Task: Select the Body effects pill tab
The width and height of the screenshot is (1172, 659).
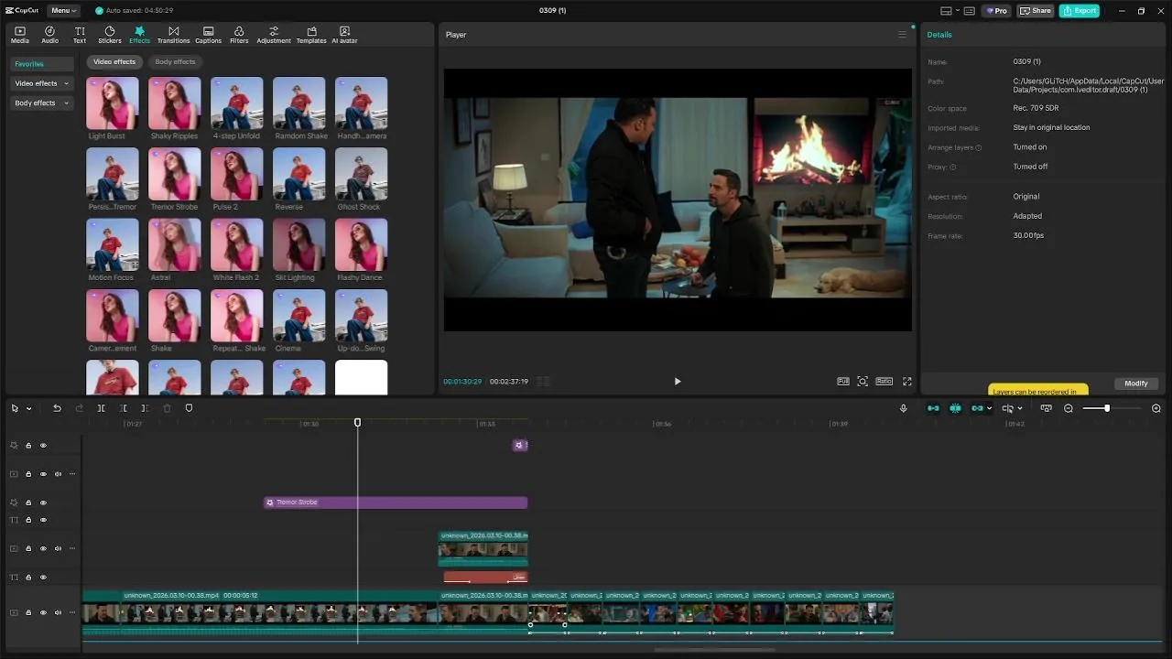Action: point(175,61)
